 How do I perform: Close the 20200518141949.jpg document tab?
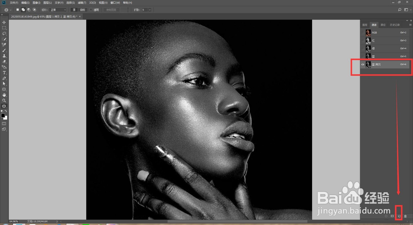coord(80,16)
